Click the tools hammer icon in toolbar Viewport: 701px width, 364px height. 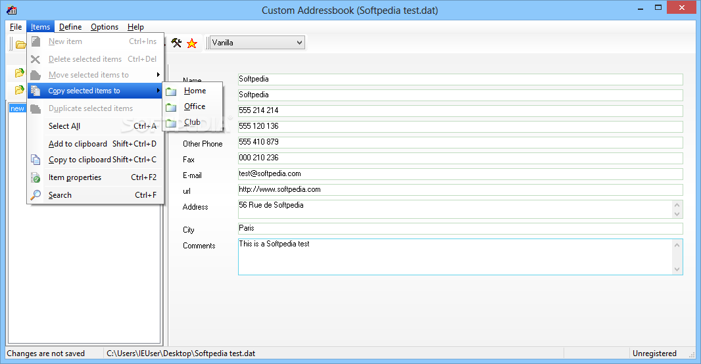pyautogui.click(x=177, y=43)
